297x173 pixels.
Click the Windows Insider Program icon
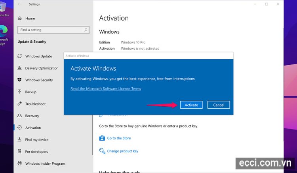19,163
